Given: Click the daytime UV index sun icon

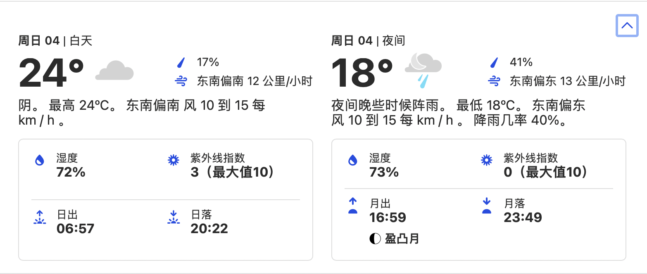Looking at the screenshot, I should tap(174, 160).
